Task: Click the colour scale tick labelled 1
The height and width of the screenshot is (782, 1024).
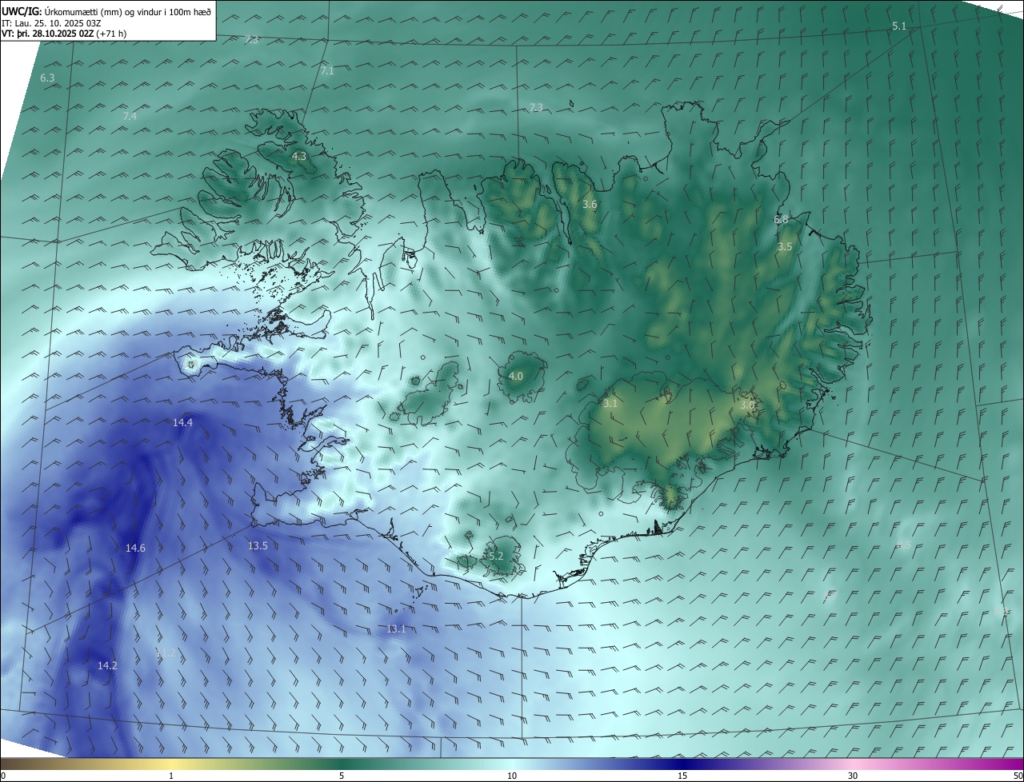Action: [x=171, y=776]
